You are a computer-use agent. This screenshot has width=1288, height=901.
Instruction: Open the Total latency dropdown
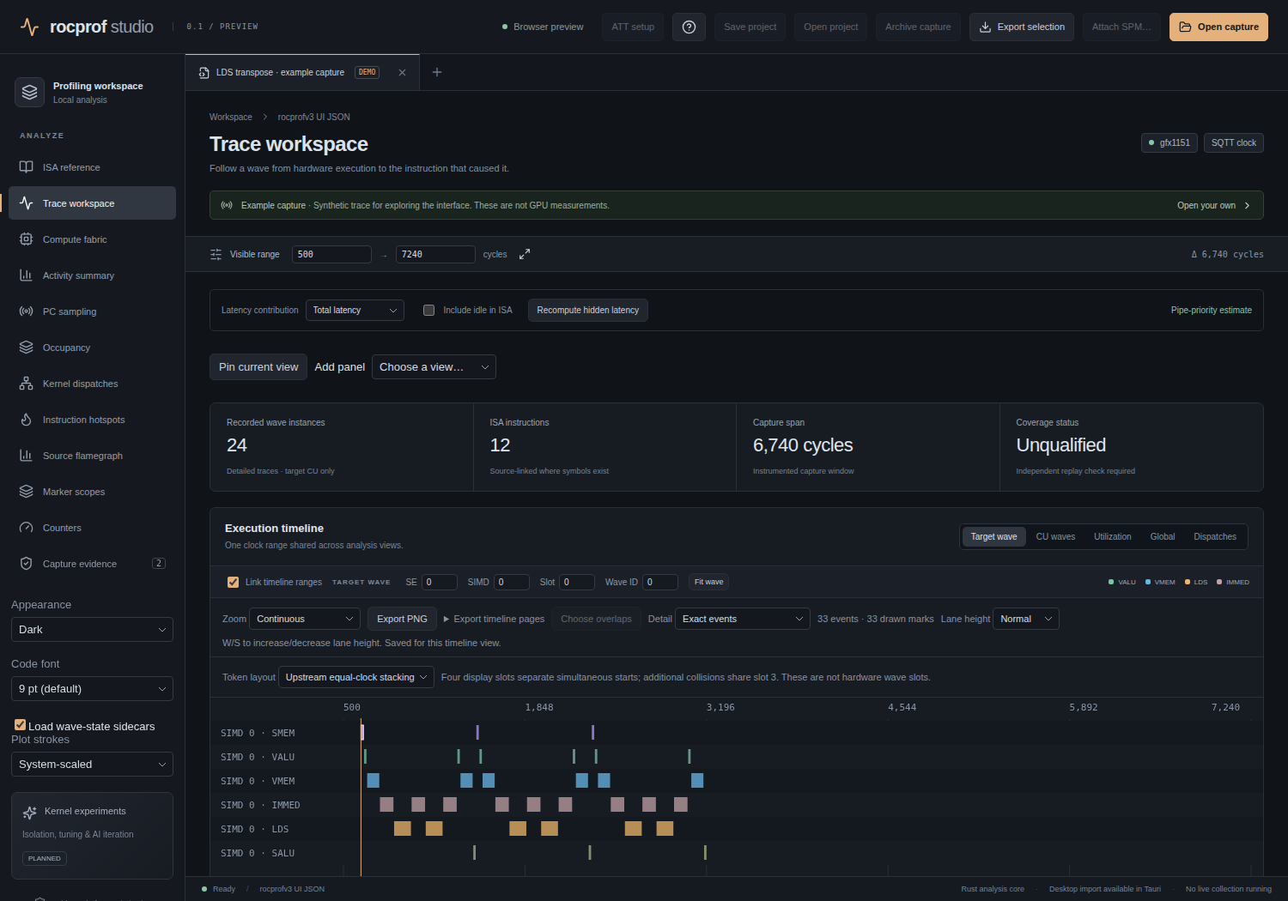pyautogui.click(x=355, y=311)
